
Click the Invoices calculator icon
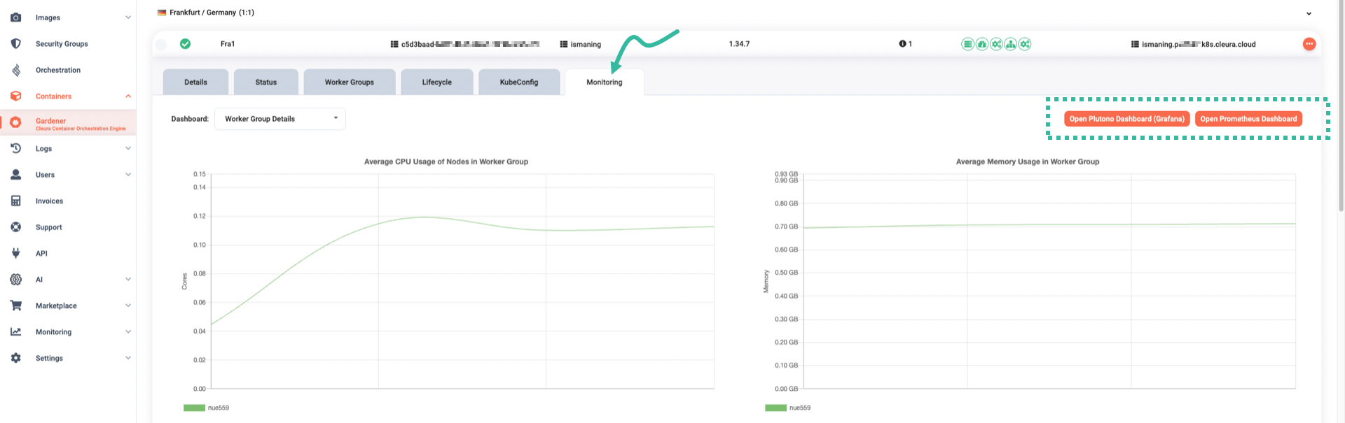click(x=15, y=201)
